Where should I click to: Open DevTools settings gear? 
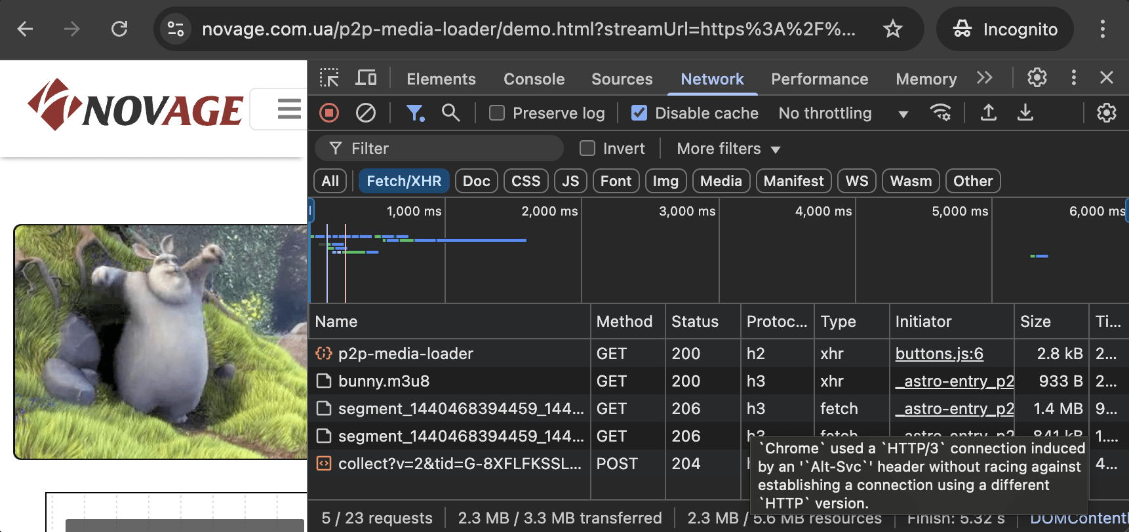pos(1037,78)
